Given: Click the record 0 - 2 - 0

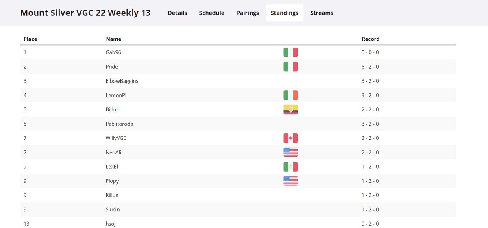Looking at the screenshot, I should (x=370, y=224).
